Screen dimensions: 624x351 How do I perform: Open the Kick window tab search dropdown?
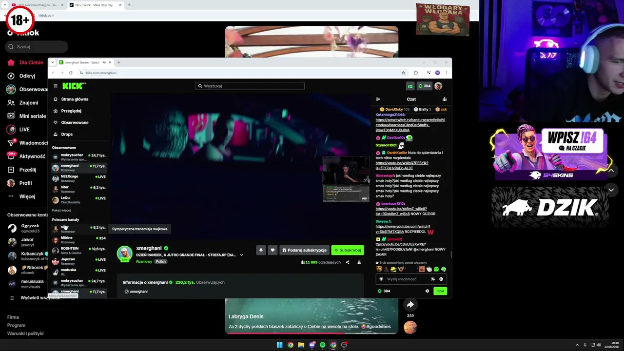[x=53, y=62]
